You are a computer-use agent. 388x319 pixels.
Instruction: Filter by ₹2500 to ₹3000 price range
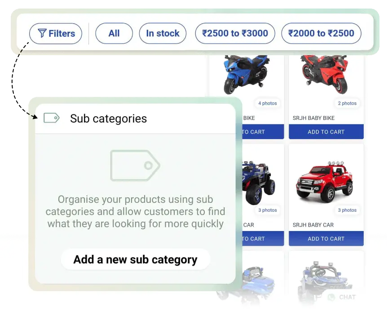click(x=235, y=33)
